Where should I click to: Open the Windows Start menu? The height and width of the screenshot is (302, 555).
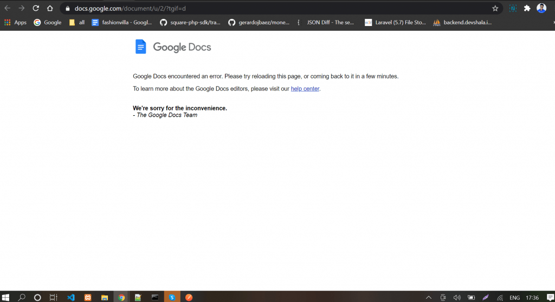[5, 298]
